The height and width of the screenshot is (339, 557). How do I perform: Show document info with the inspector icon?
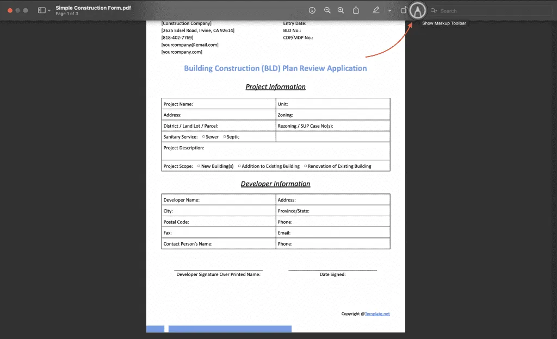[x=312, y=10]
